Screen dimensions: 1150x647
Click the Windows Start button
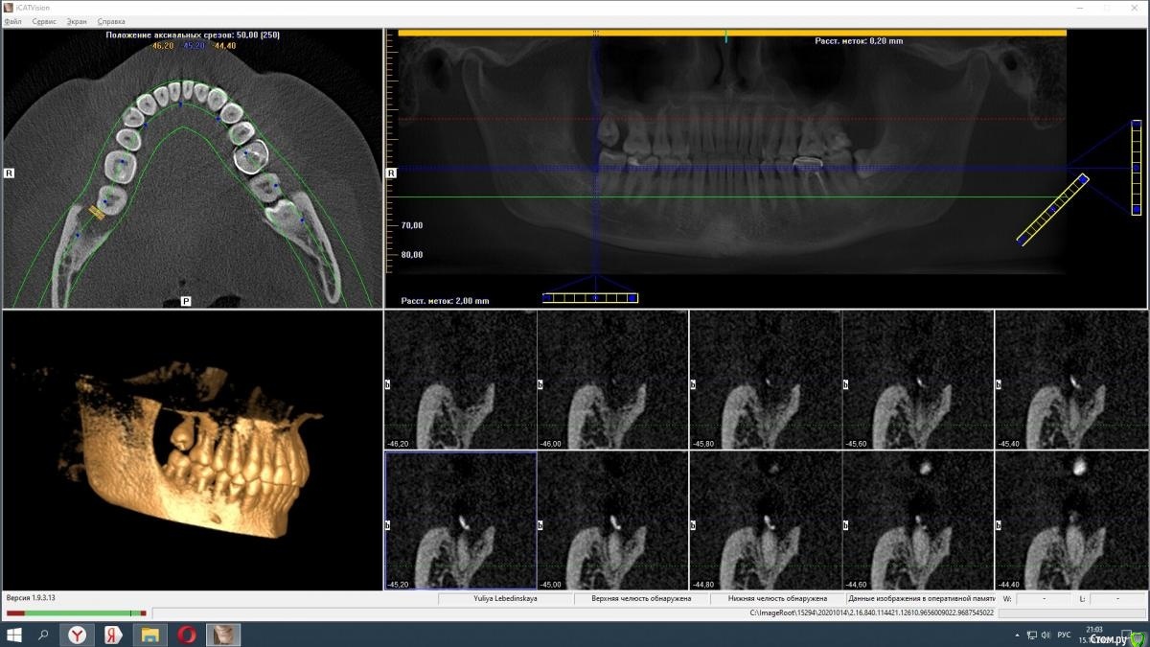14,635
